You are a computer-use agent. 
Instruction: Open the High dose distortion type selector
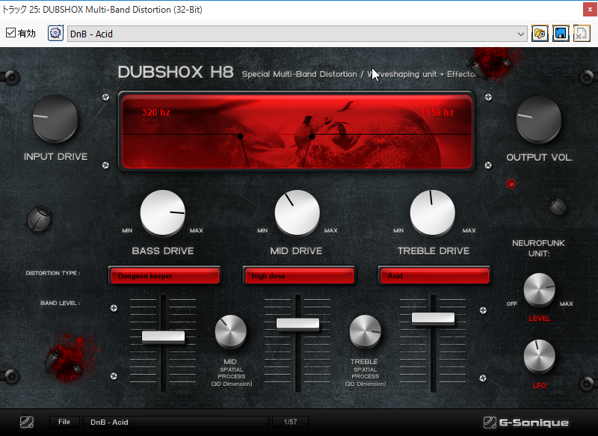point(299,276)
